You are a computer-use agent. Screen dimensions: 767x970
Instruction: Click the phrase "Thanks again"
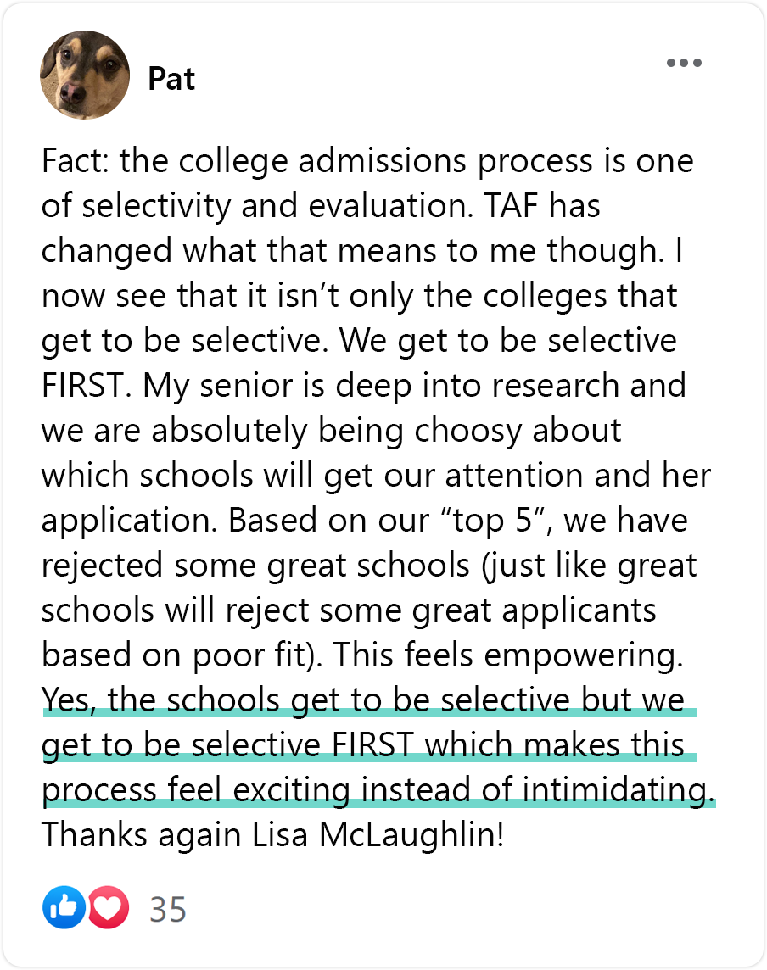coord(141,834)
